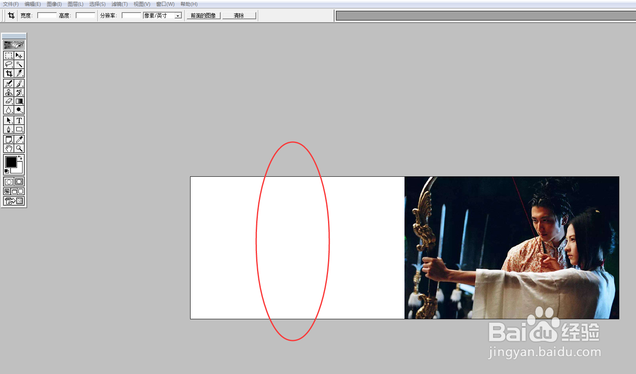This screenshot has height=374, width=636.
Task: Open the 帮助(H) menu
Action: [x=189, y=4]
